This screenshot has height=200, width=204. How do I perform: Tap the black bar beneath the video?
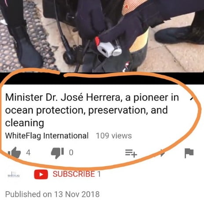102,78
